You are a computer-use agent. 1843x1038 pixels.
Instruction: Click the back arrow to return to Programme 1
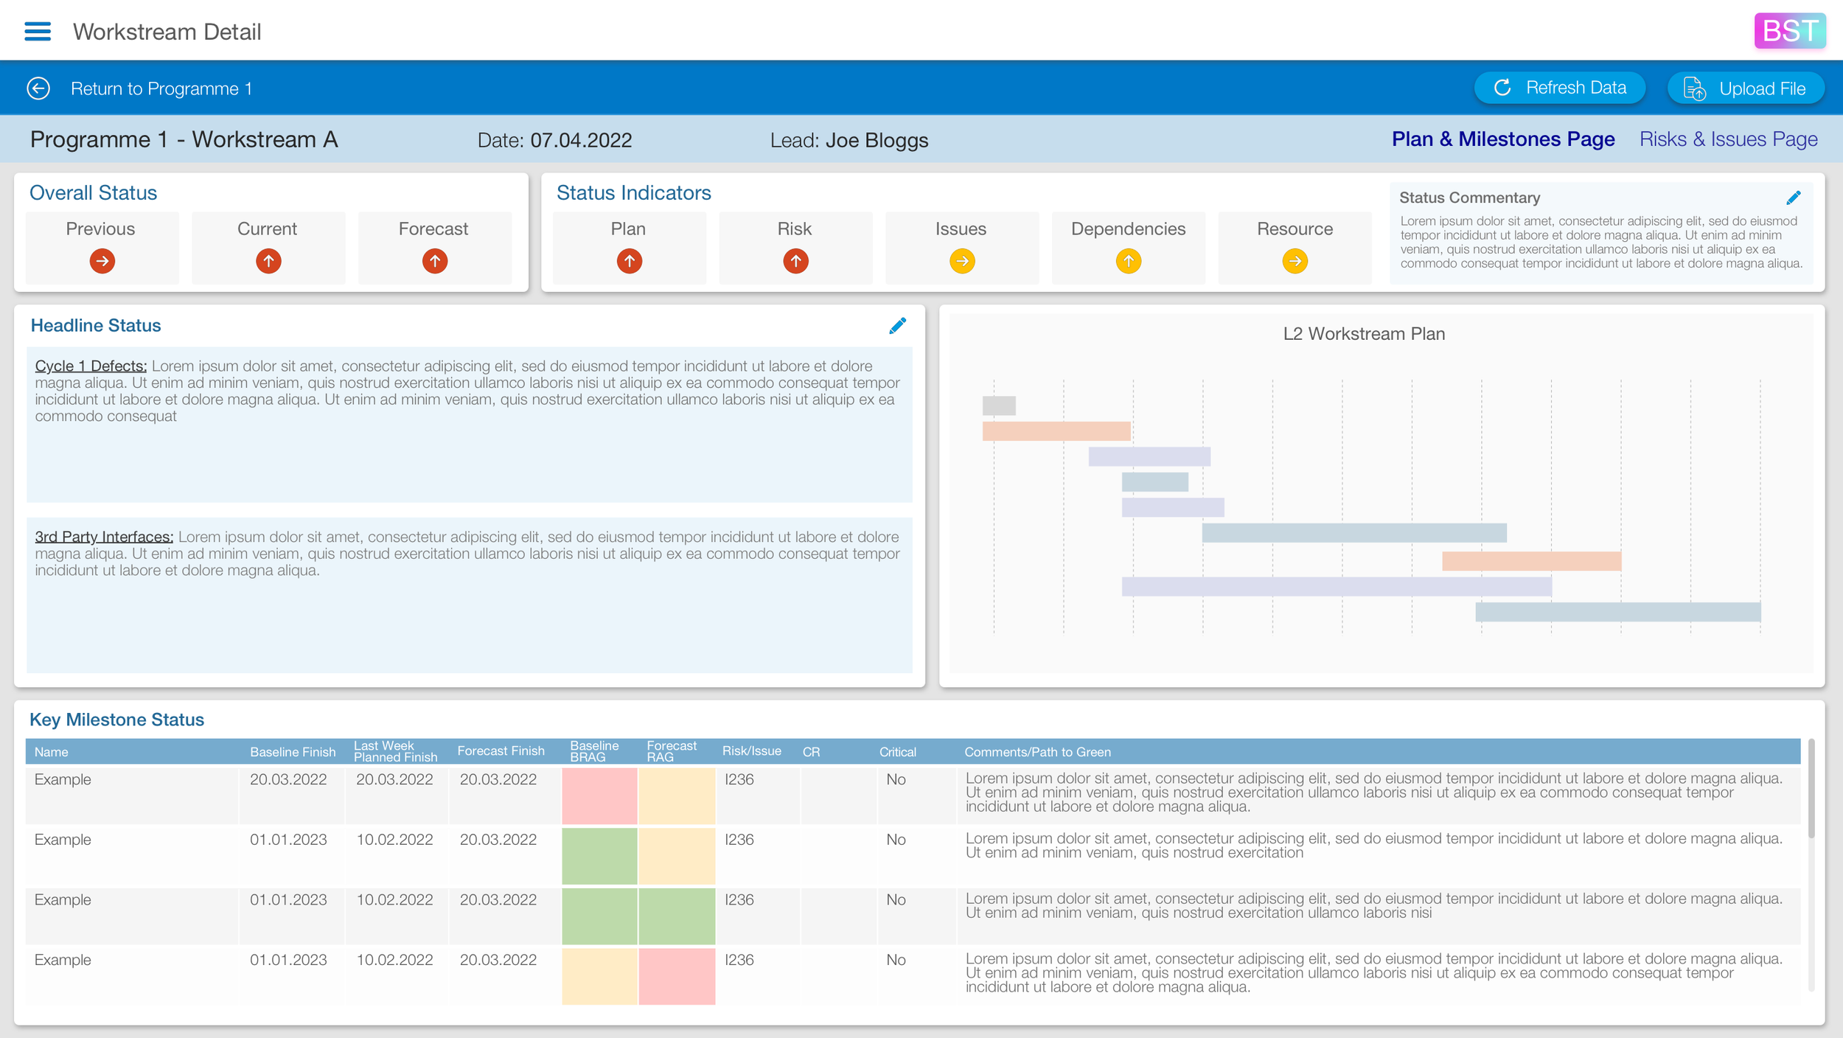click(37, 87)
